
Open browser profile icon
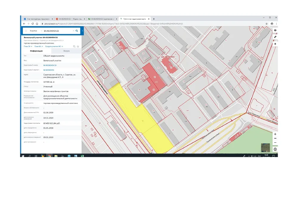tap(272, 24)
